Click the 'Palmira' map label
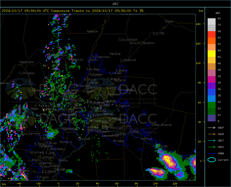 [100, 111]
